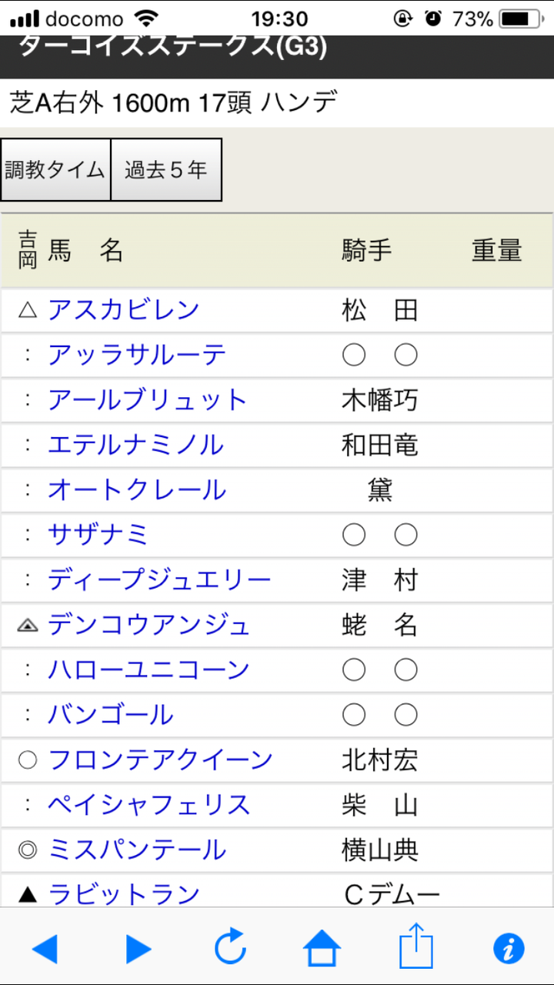Open ラビットラン horse link
554x985 pixels.
tap(124, 894)
